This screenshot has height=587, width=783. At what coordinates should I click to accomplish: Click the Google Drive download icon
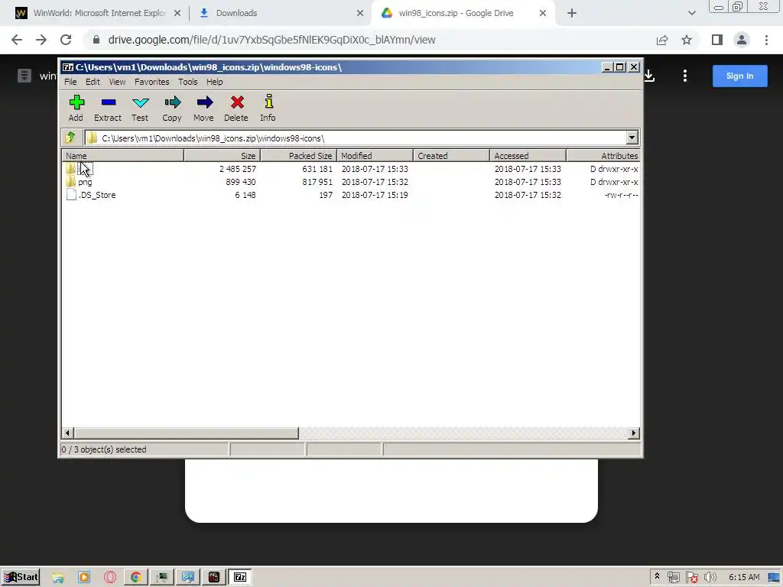pos(649,76)
